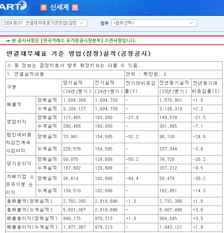Image resolution: width=224 pixels, height=233 pixels.
Task: Click the -52.2 change value
Action: click(132, 137)
